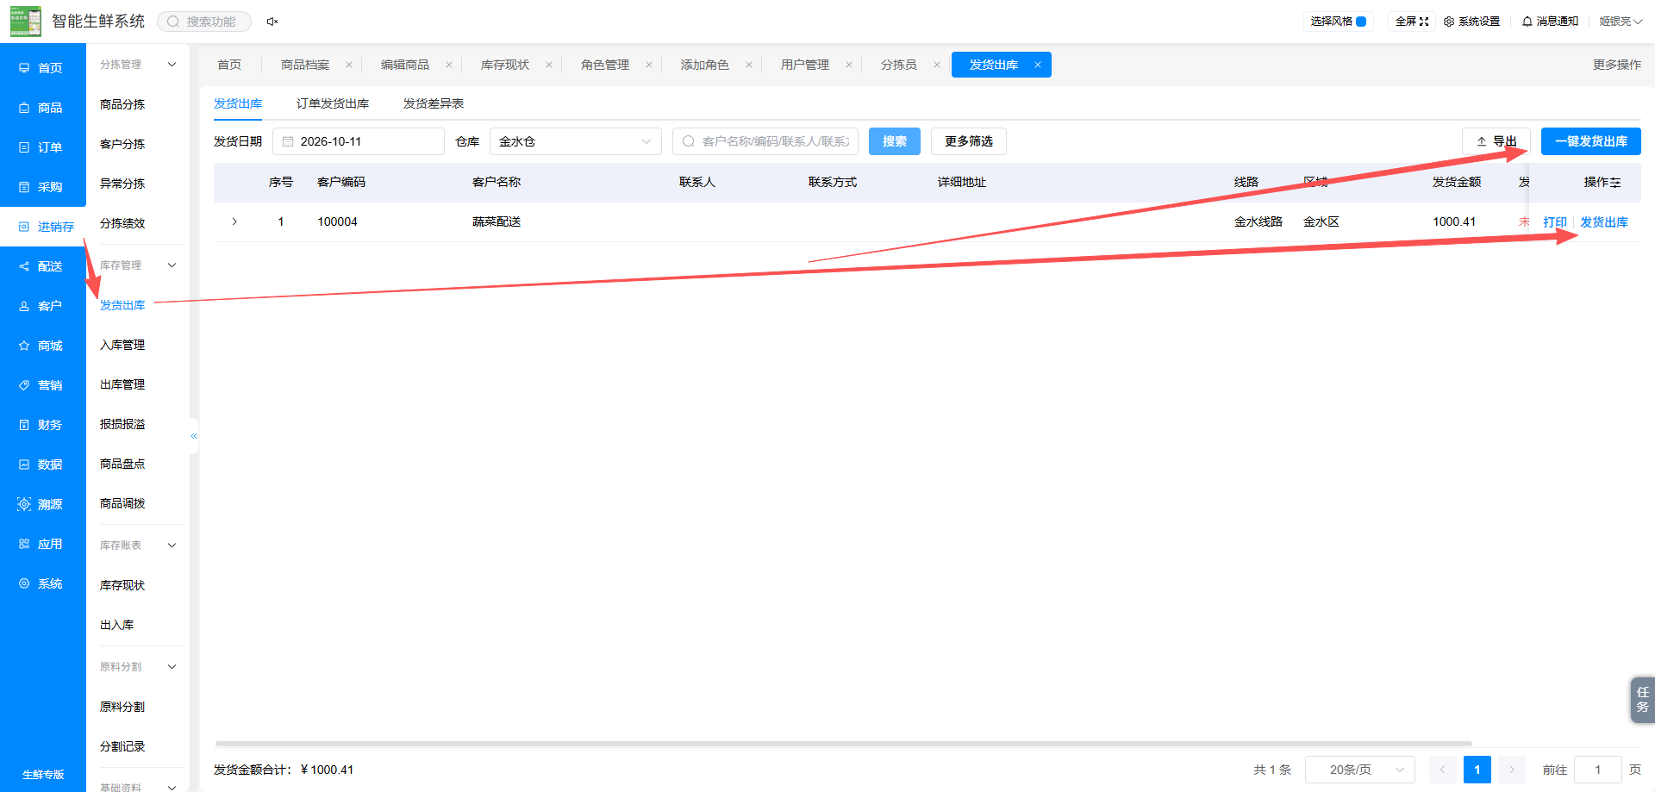Image resolution: width=1655 pixels, height=792 pixels.
Task: Open the 商品 sidebar module
Action: (43, 108)
